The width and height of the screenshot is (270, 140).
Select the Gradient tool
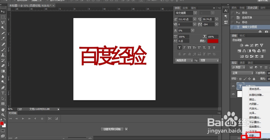tap(3, 71)
